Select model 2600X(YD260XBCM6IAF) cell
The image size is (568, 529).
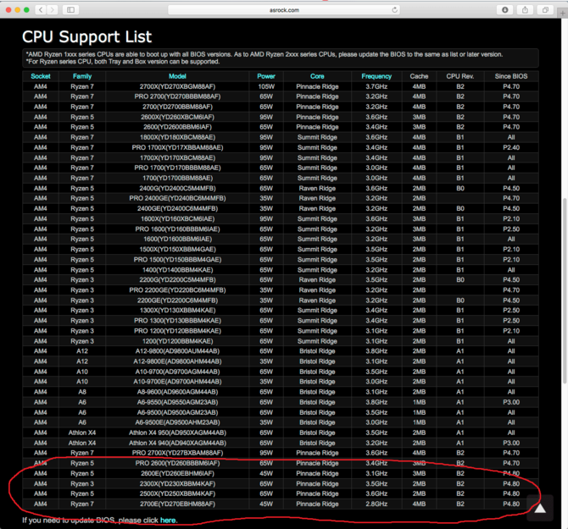point(177,117)
